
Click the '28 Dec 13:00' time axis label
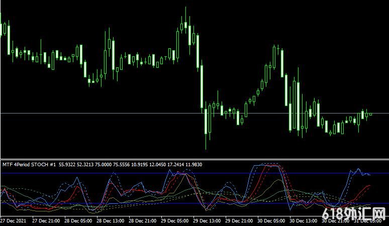111,221
